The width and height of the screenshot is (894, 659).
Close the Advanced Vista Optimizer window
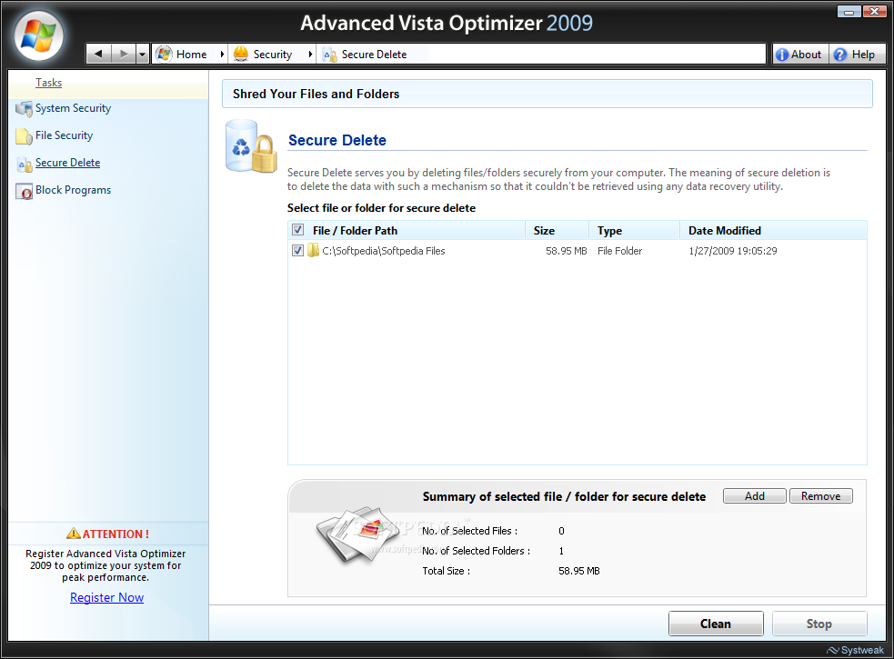coord(874,12)
